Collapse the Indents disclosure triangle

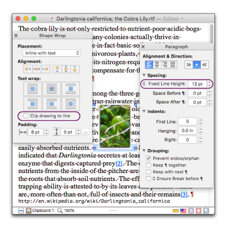pos(144,111)
